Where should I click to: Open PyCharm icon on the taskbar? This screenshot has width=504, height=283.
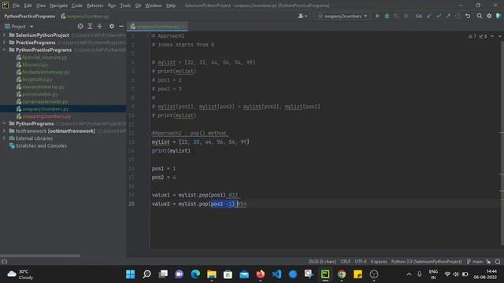click(325, 274)
